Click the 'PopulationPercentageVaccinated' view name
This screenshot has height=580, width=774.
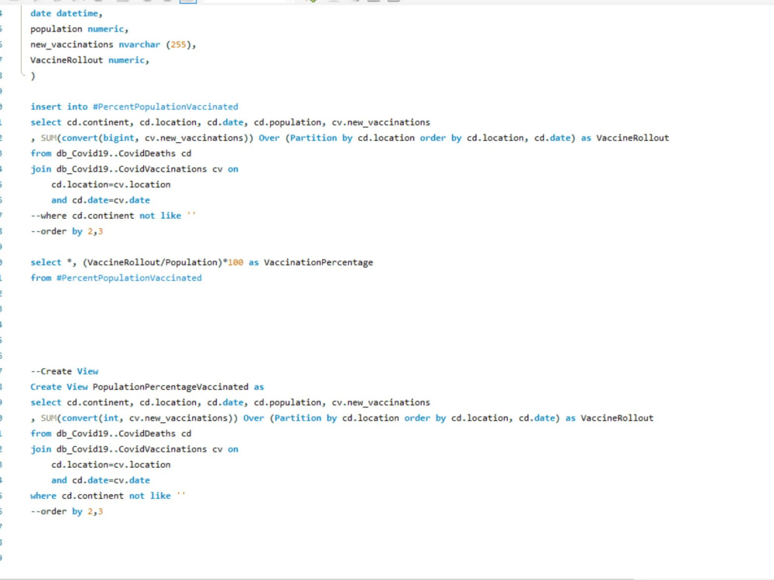[x=170, y=387]
